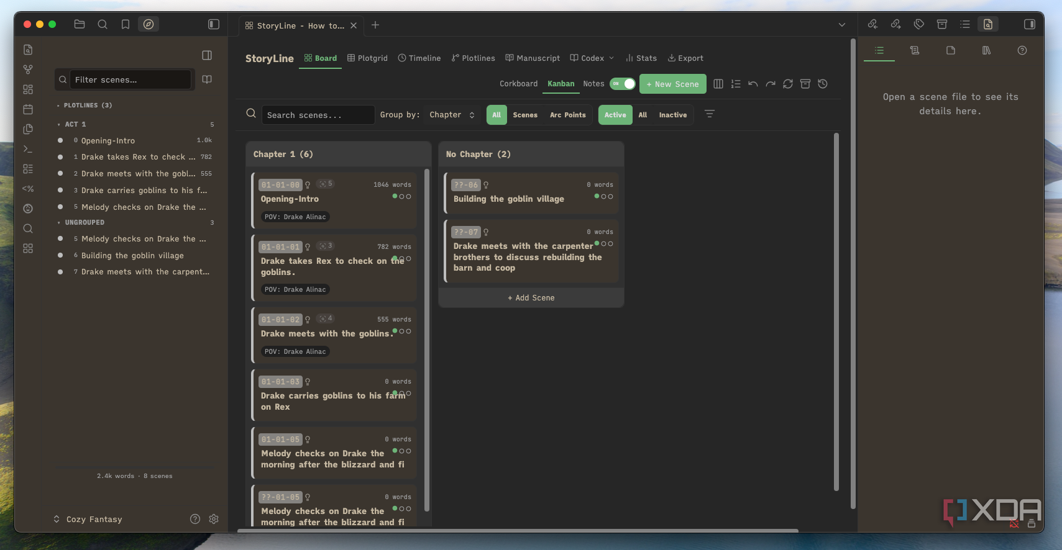The height and width of the screenshot is (550, 1062).
Task: Toggle the left sidebar panel icon
Action: tap(214, 24)
